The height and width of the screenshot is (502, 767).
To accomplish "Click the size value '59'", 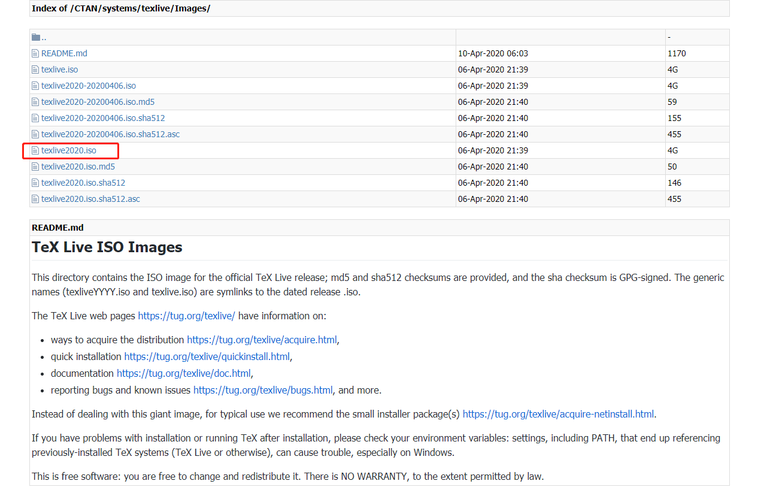I will pos(672,102).
